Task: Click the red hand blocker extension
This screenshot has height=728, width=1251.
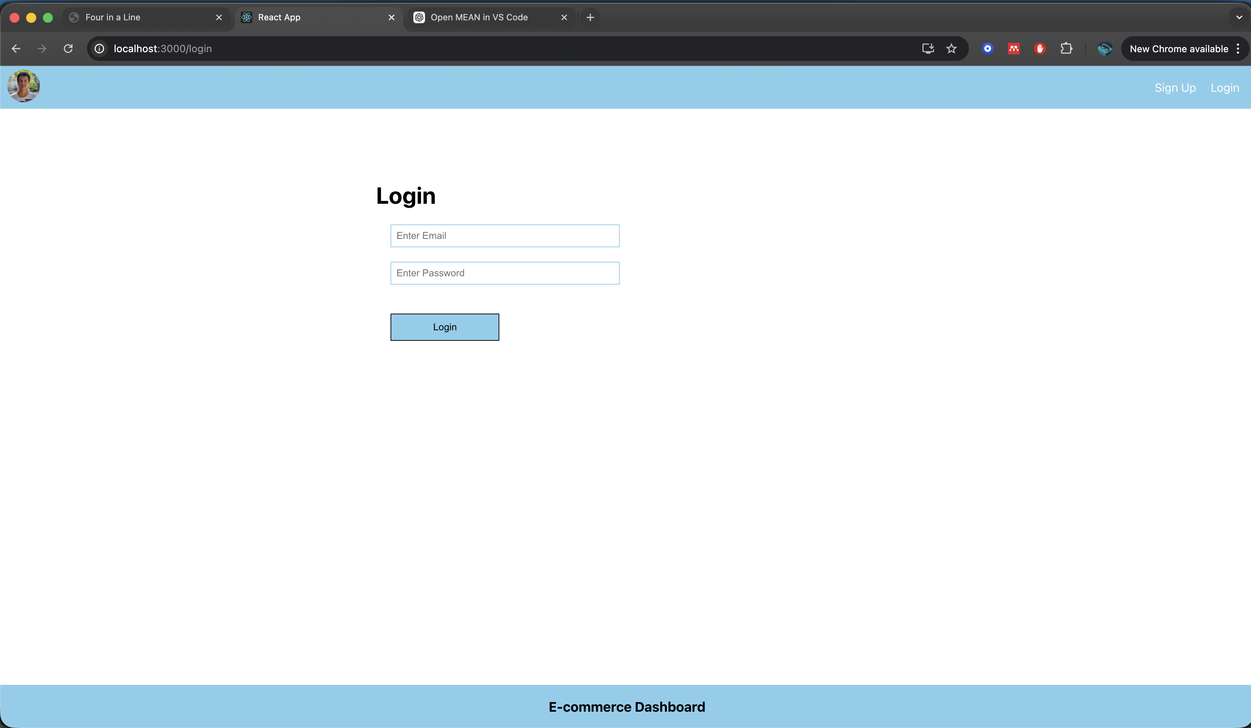Action: click(x=1040, y=49)
